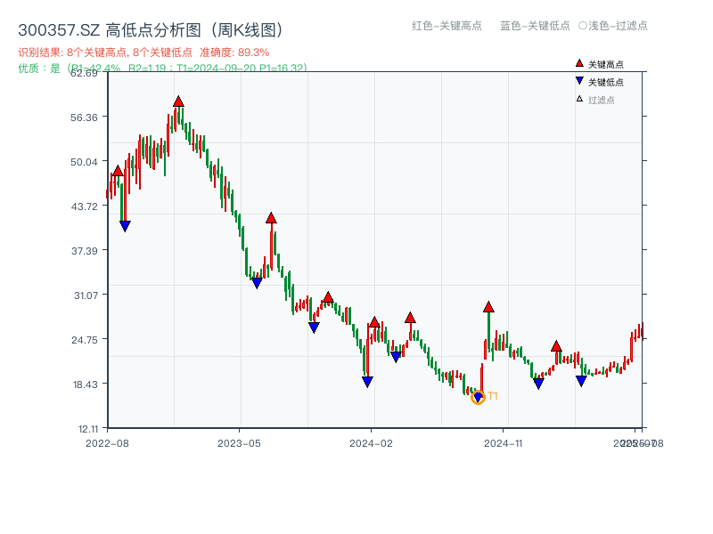Image resolution: width=713 pixels, height=534 pixels.
Task: Select the blue key-low triangle just after 2024-11
Action: 538,384
